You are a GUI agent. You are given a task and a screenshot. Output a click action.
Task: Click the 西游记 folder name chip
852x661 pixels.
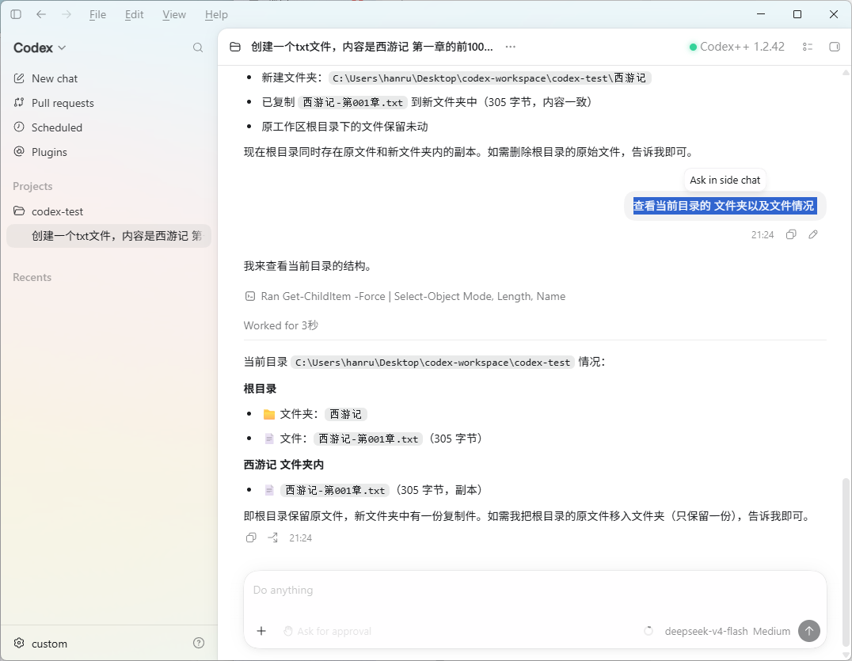tap(345, 415)
